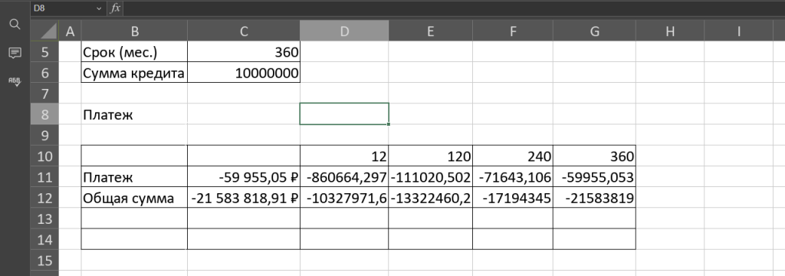Click the fx insert function icon
785x276 pixels.
click(x=115, y=8)
